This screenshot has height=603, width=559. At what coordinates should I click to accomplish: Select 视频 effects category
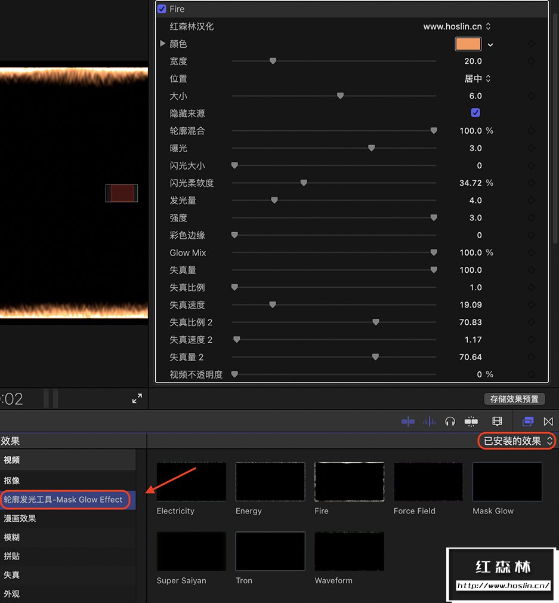coord(67,460)
